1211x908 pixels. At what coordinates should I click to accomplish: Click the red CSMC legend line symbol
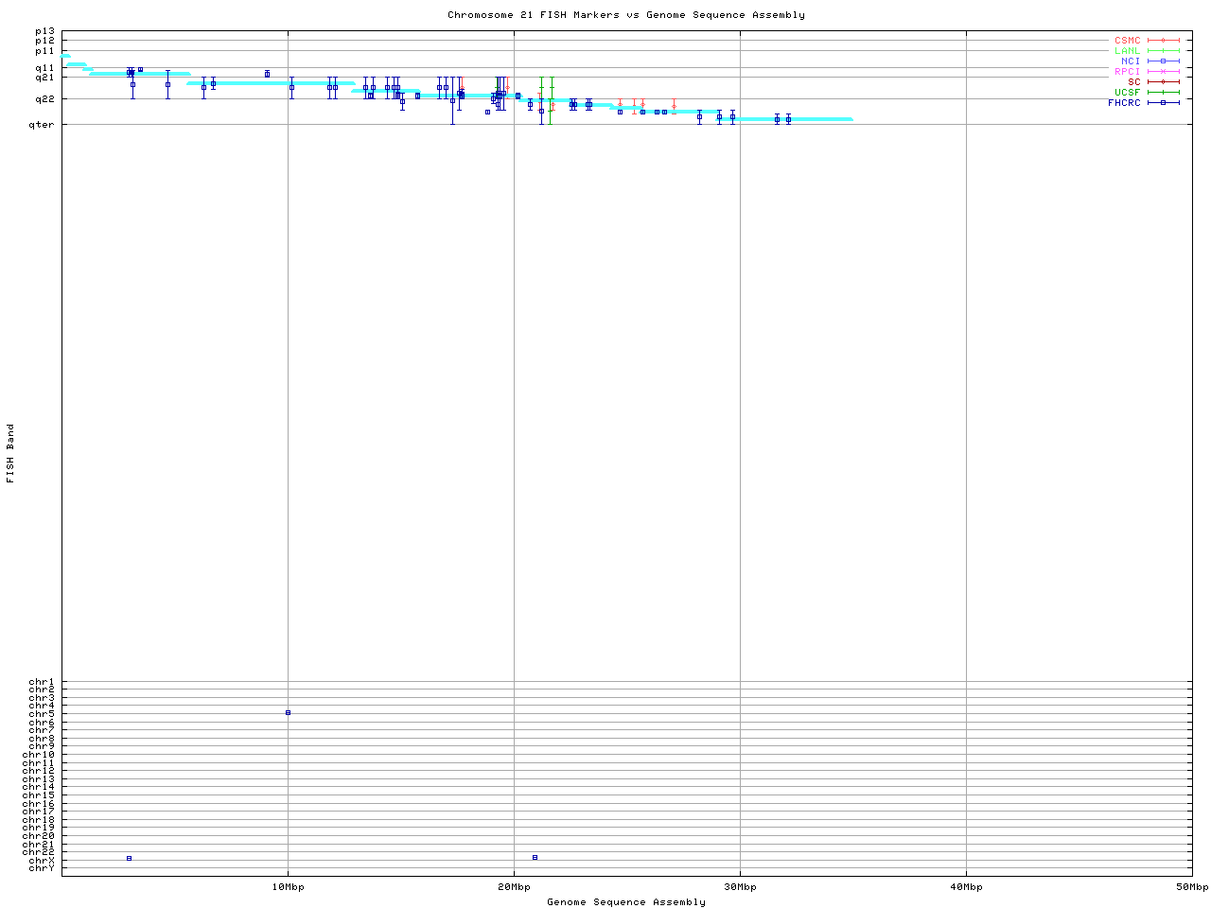pos(1163,41)
